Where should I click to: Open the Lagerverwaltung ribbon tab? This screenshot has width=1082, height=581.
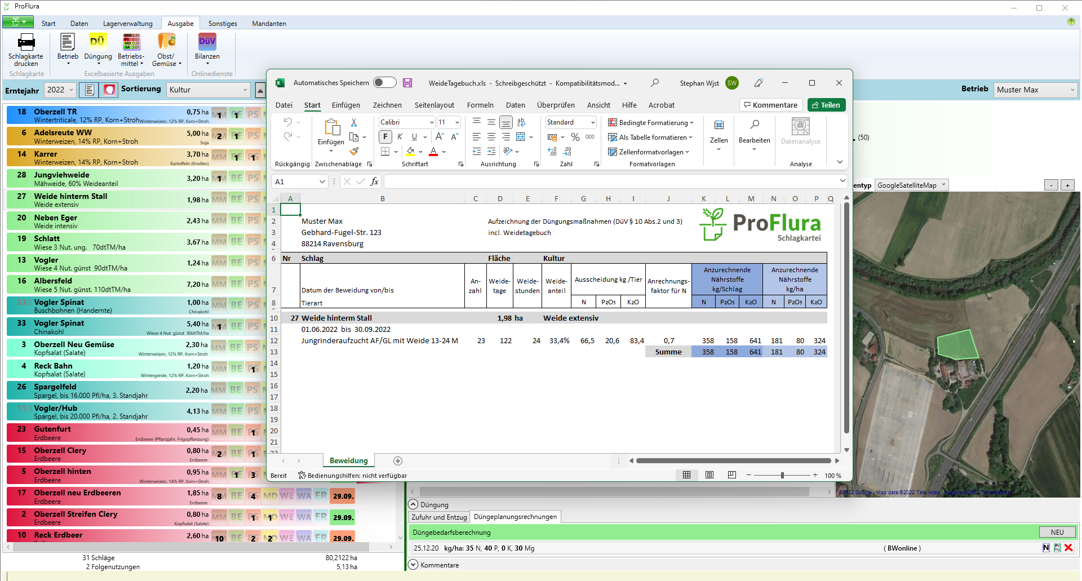point(127,24)
